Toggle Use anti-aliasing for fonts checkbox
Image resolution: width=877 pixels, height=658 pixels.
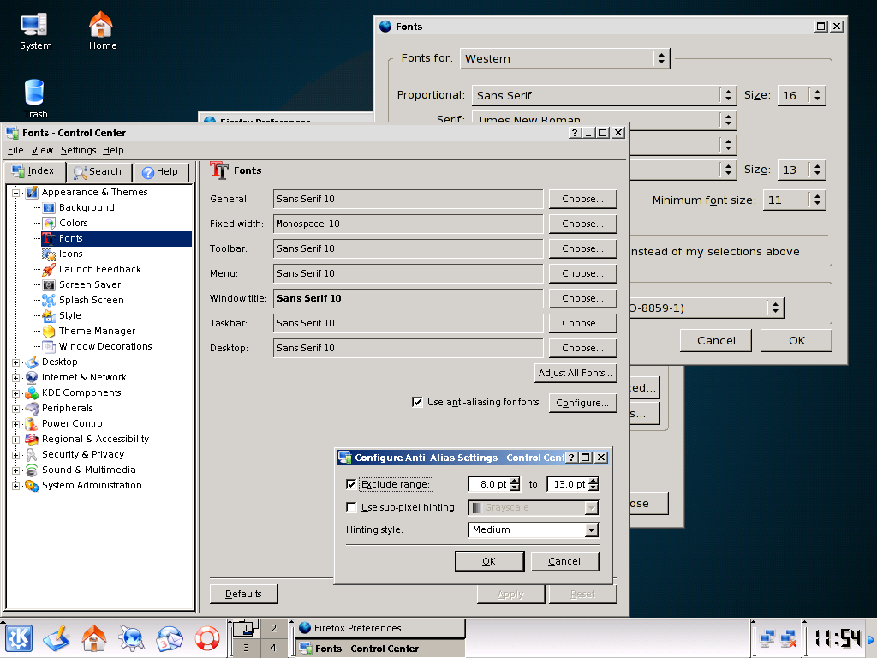(417, 402)
